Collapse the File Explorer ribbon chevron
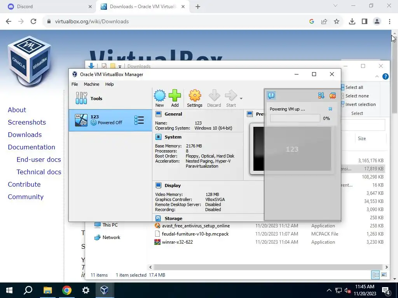This screenshot has height=298, width=398. [x=377, y=76]
